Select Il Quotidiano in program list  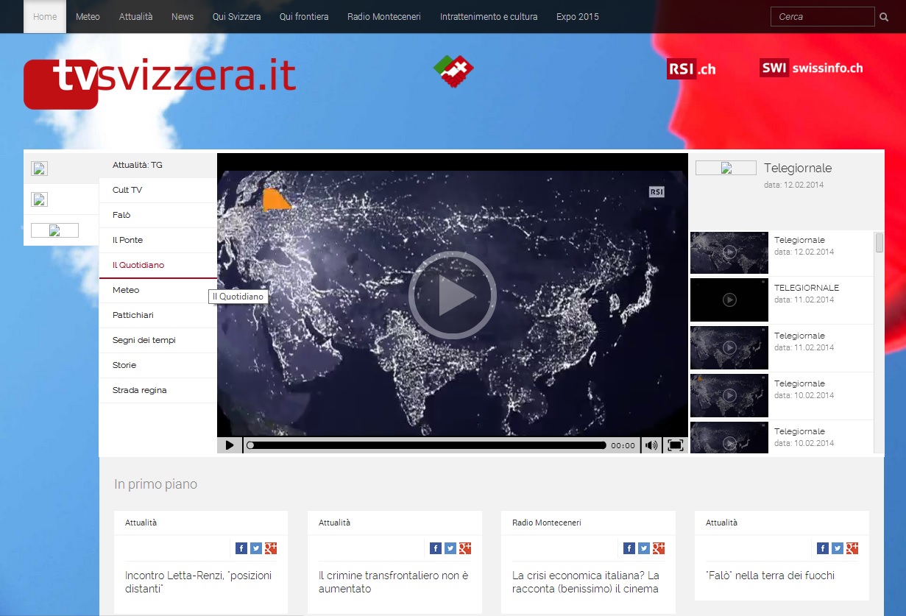(x=158, y=265)
